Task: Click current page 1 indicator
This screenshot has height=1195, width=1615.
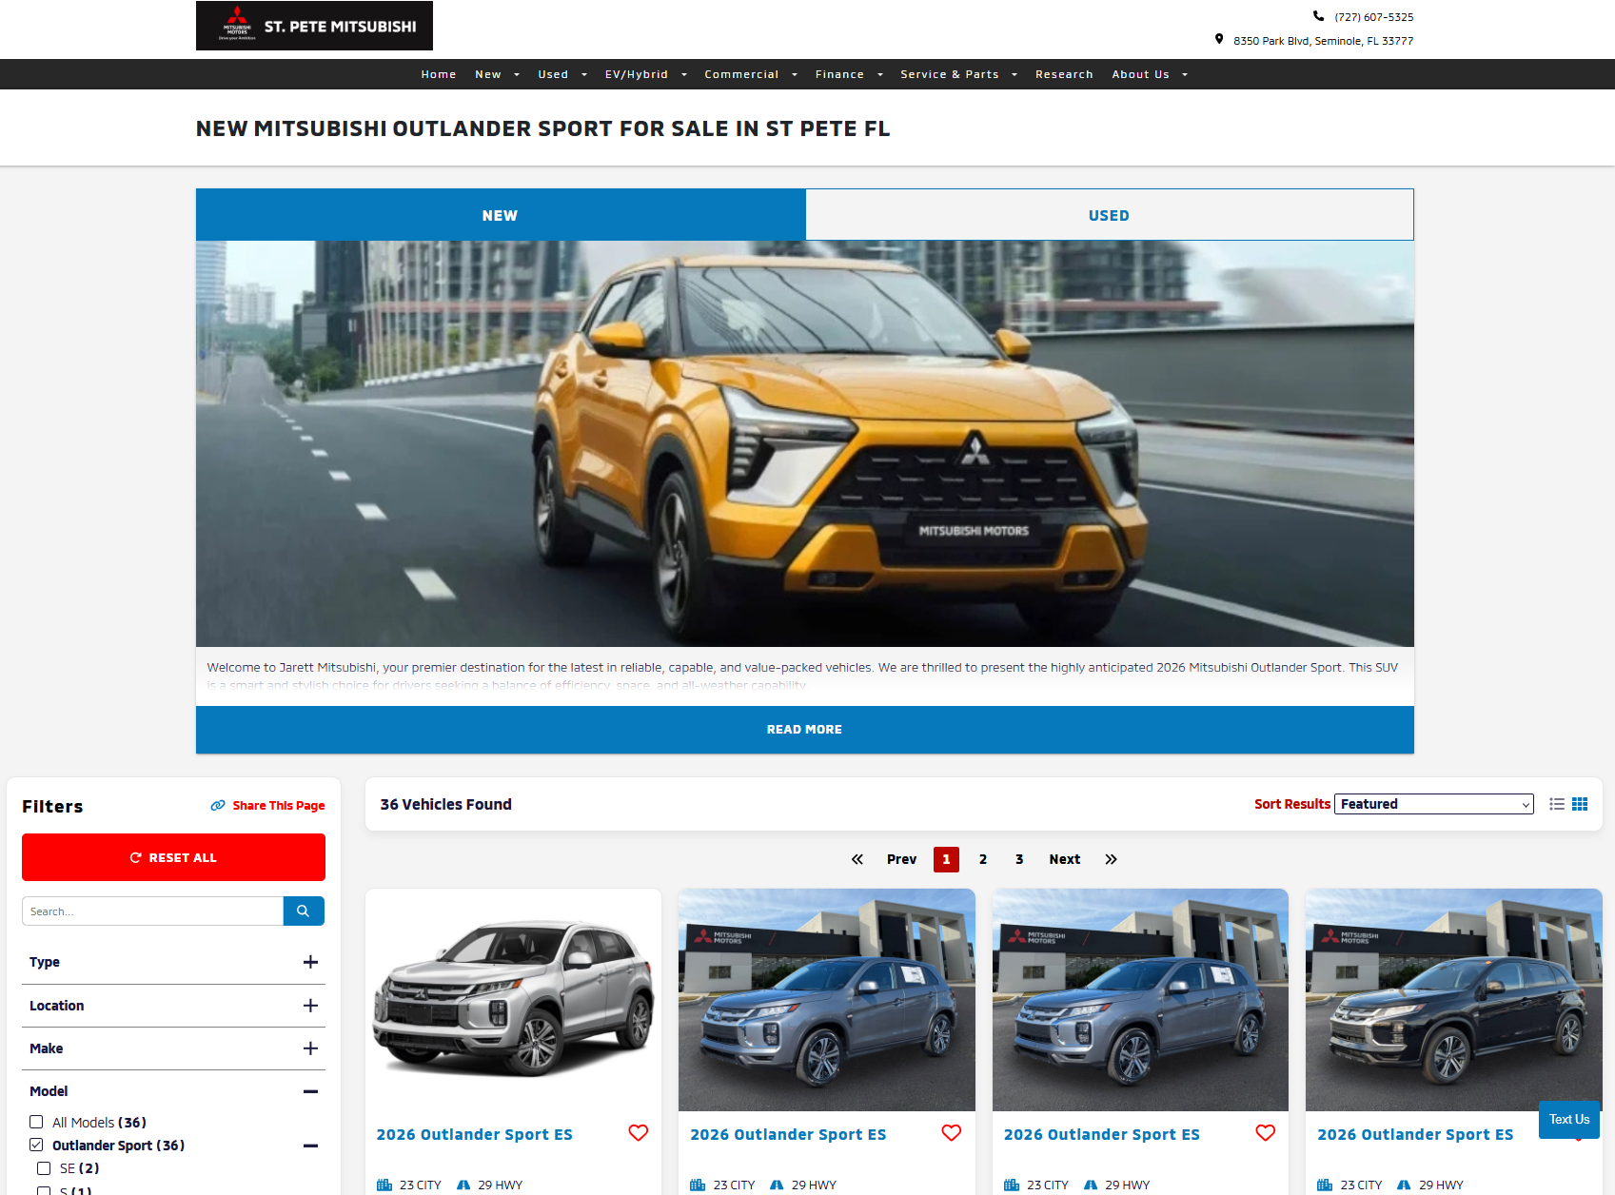Action: coord(946,859)
